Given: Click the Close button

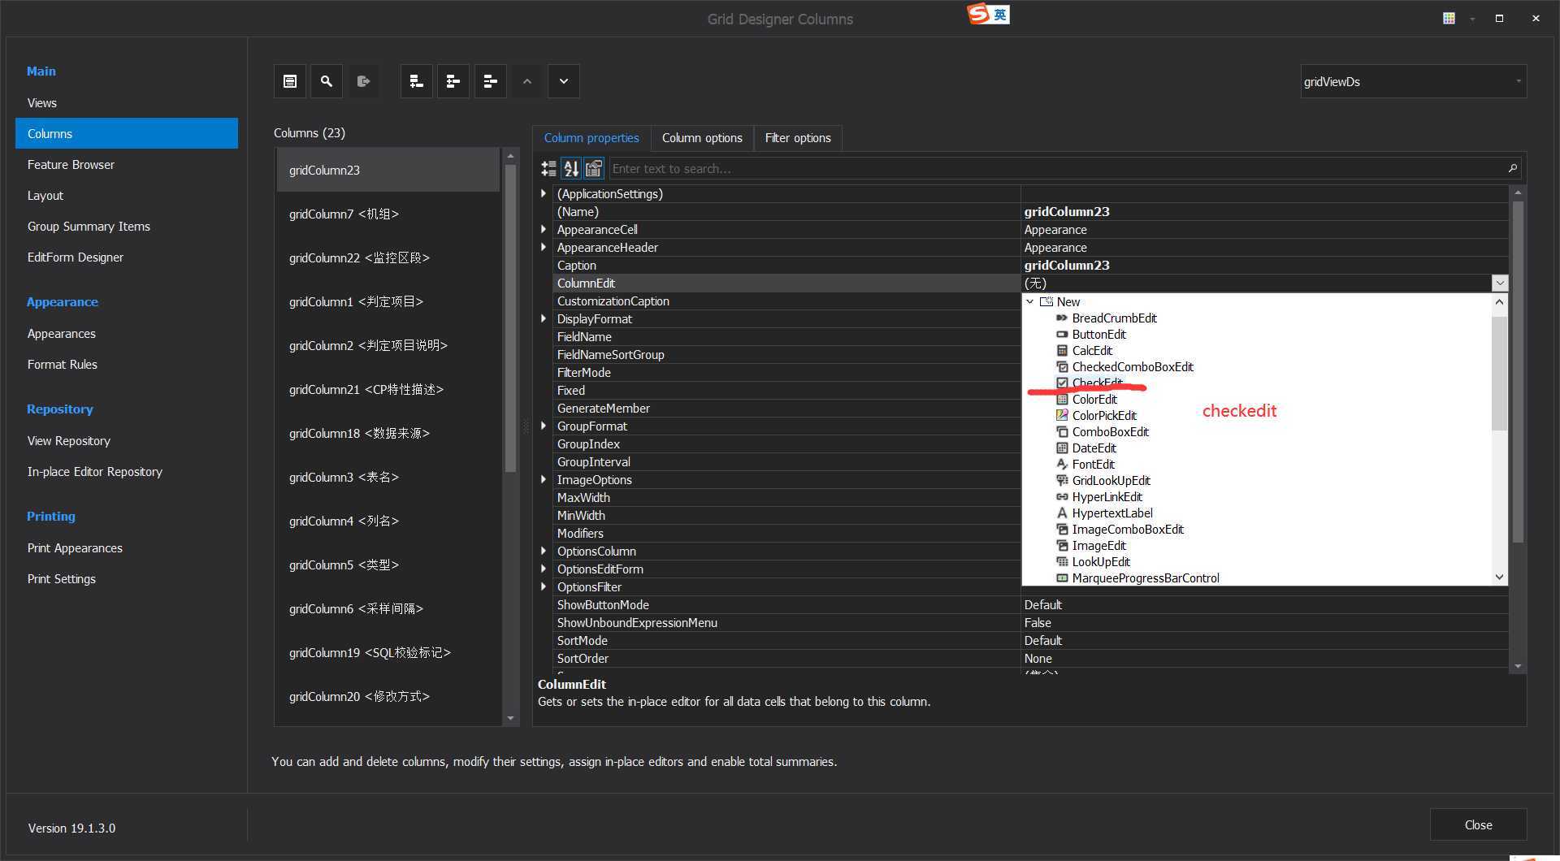Looking at the screenshot, I should 1478,824.
